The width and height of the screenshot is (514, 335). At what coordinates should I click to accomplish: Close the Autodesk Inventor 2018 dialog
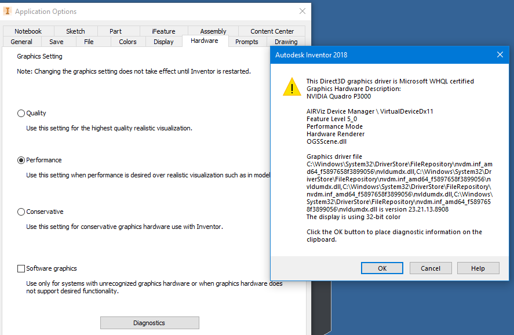[x=500, y=54]
